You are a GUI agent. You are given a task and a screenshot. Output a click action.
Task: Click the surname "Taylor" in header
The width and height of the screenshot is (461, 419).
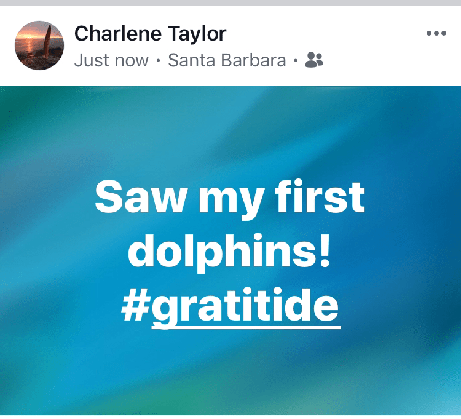point(202,34)
